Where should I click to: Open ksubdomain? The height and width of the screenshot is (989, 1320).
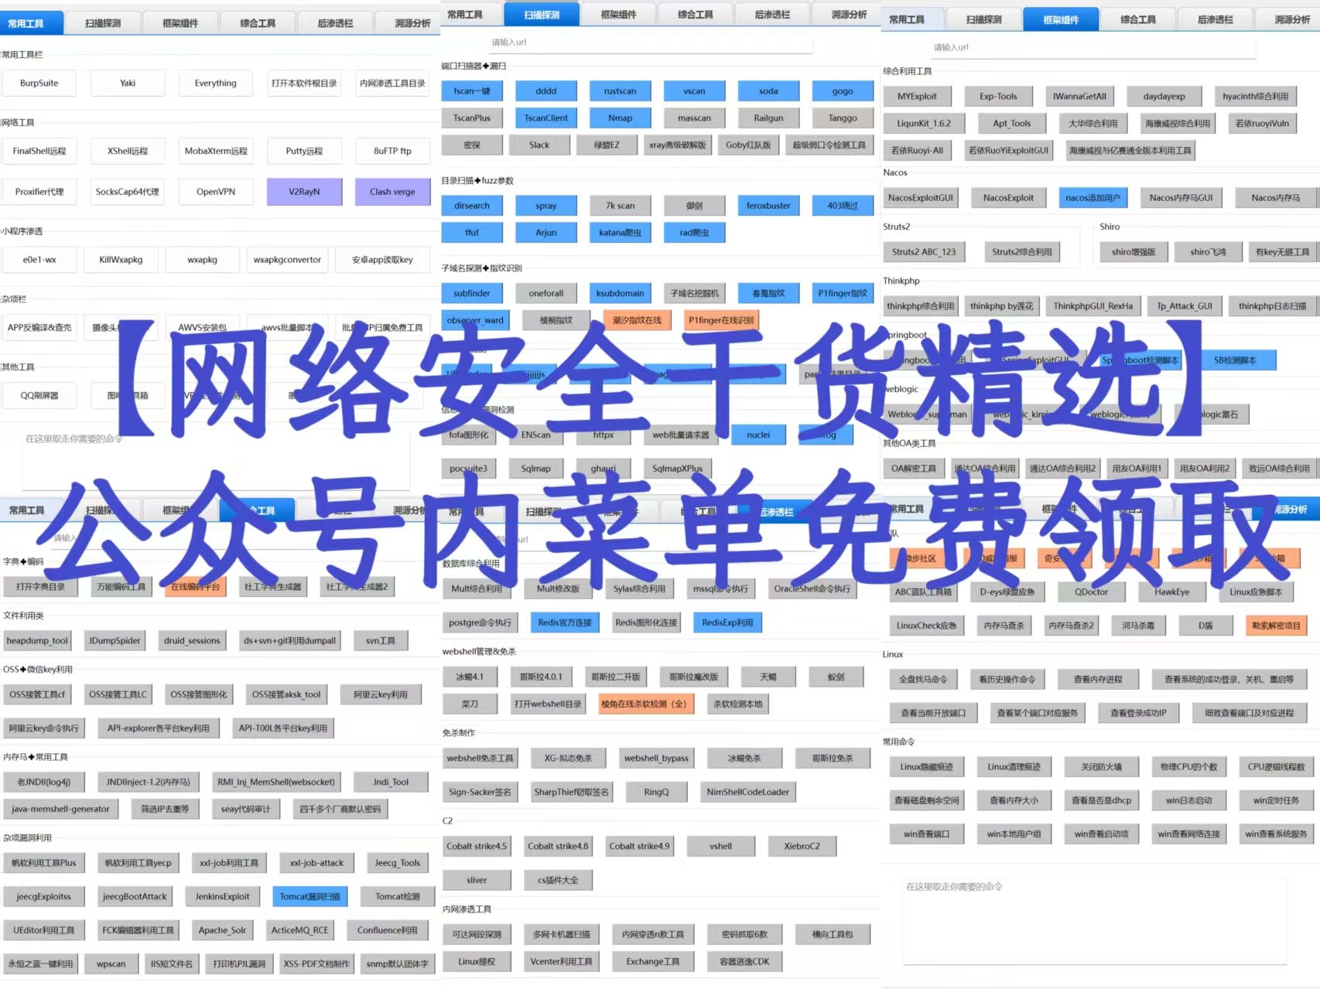tap(620, 294)
